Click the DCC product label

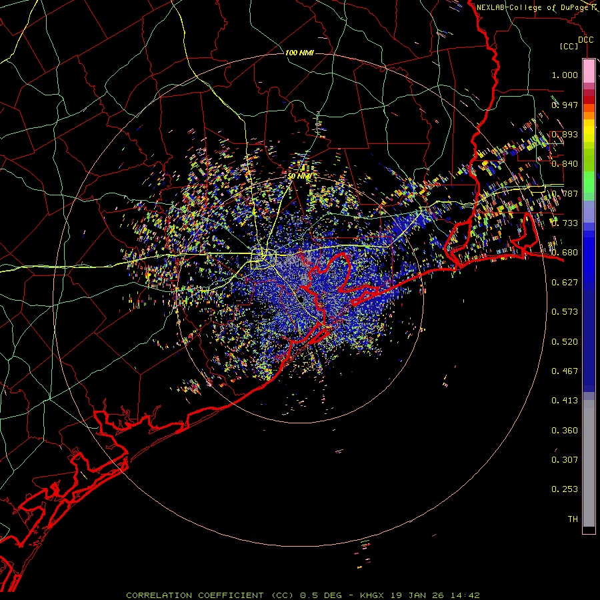(x=585, y=40)
